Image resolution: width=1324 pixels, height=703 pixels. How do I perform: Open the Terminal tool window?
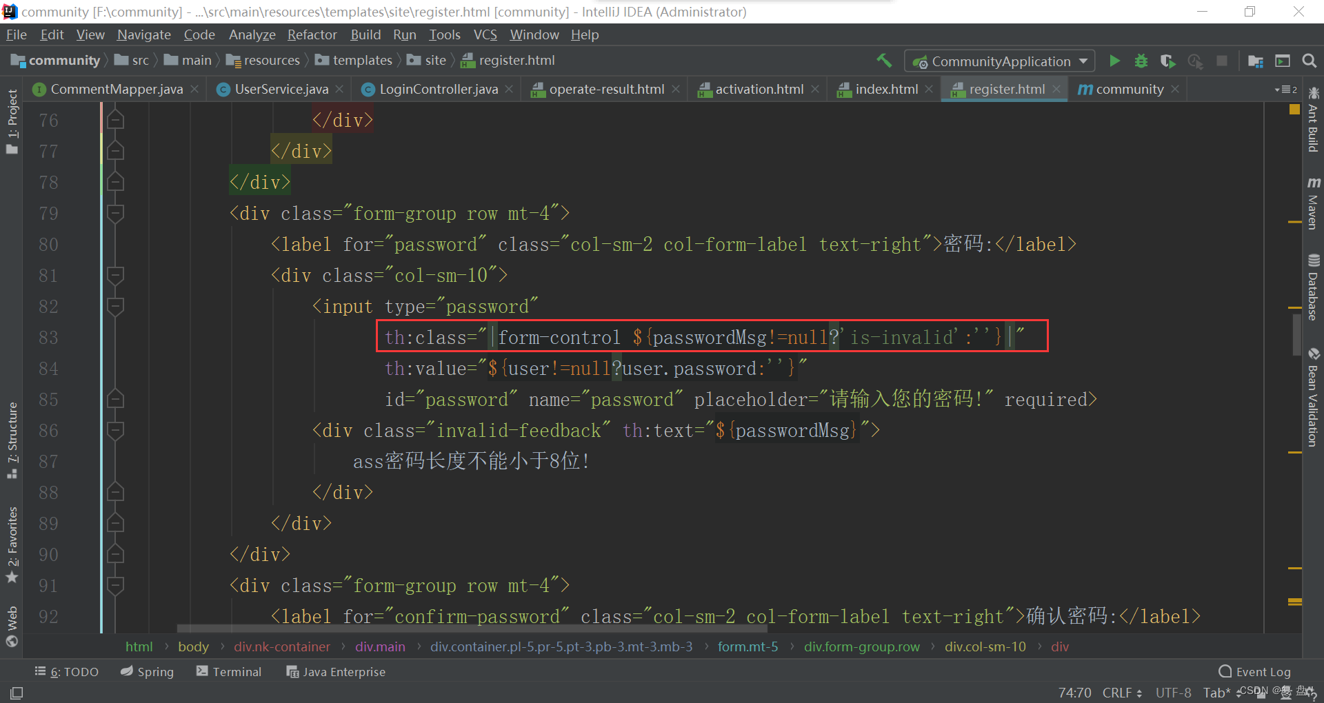tap(229, 671)
